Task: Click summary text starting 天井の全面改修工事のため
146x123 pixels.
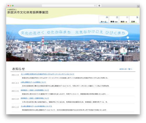Action: 66,86
